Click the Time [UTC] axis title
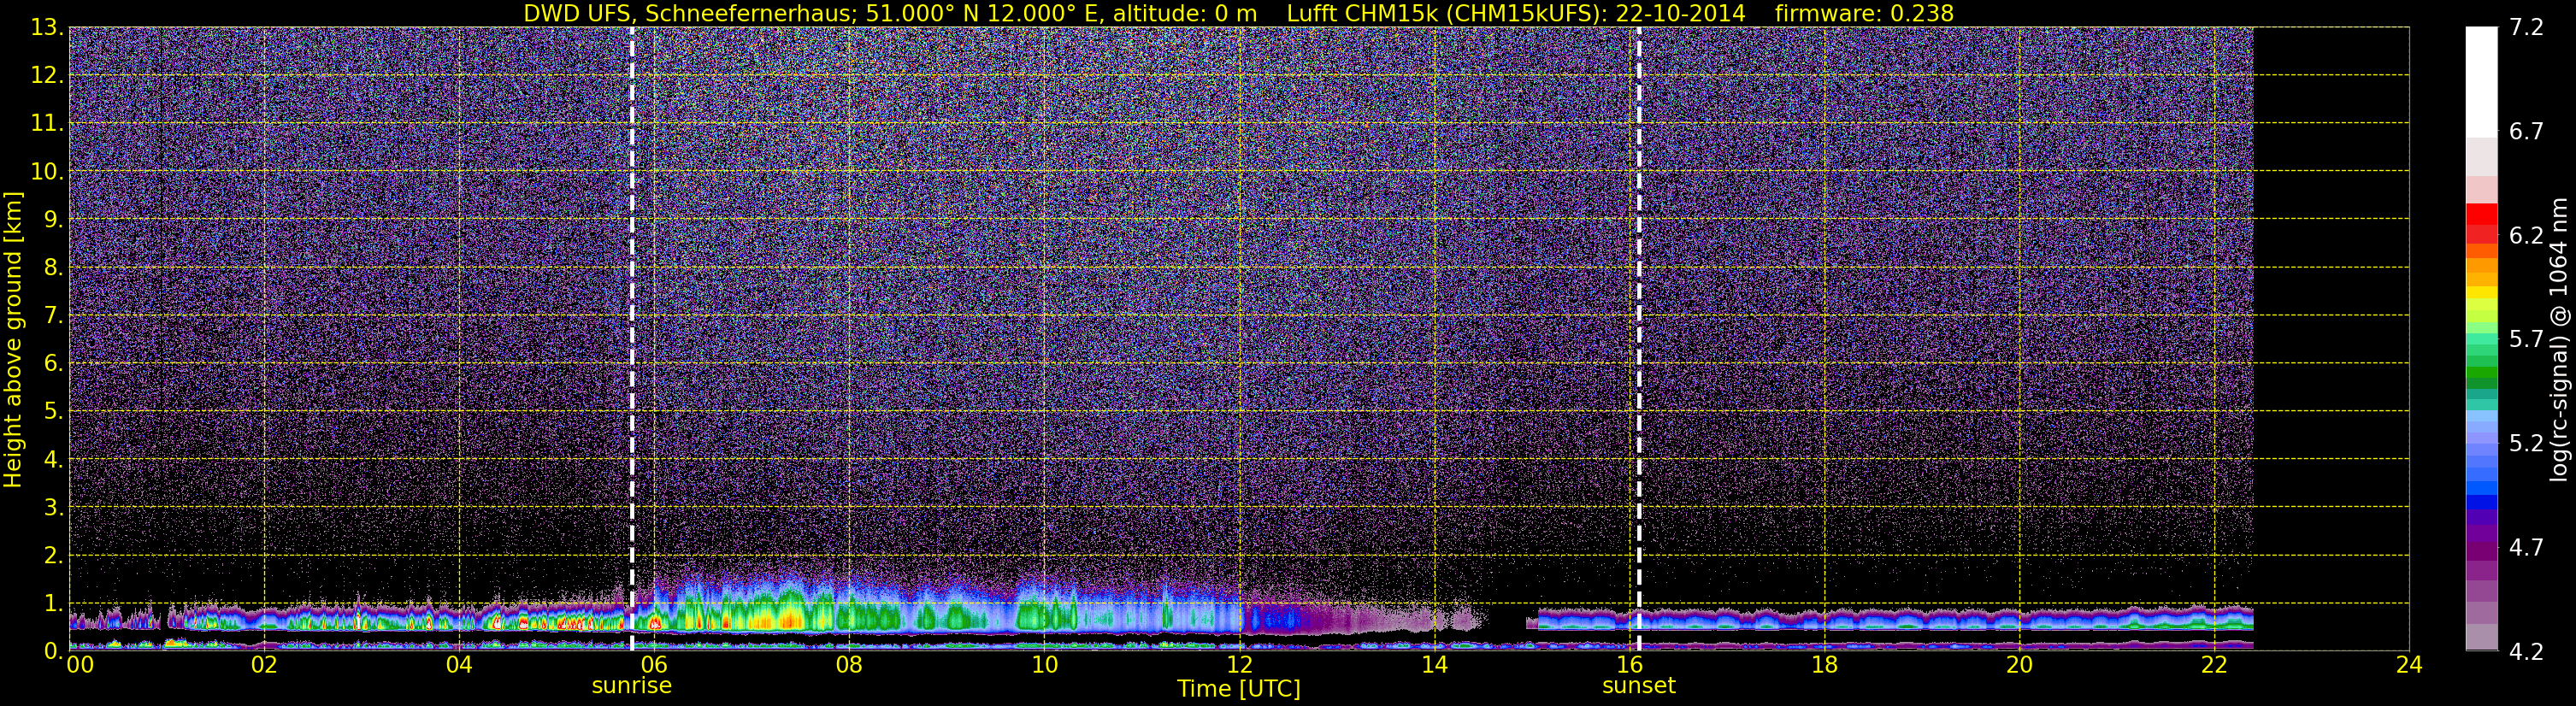Image resolution: width=2576 pixels, height=706 pixels. click(x=1238, y=689)
